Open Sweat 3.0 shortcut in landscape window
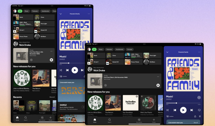 tap(115, 62)
